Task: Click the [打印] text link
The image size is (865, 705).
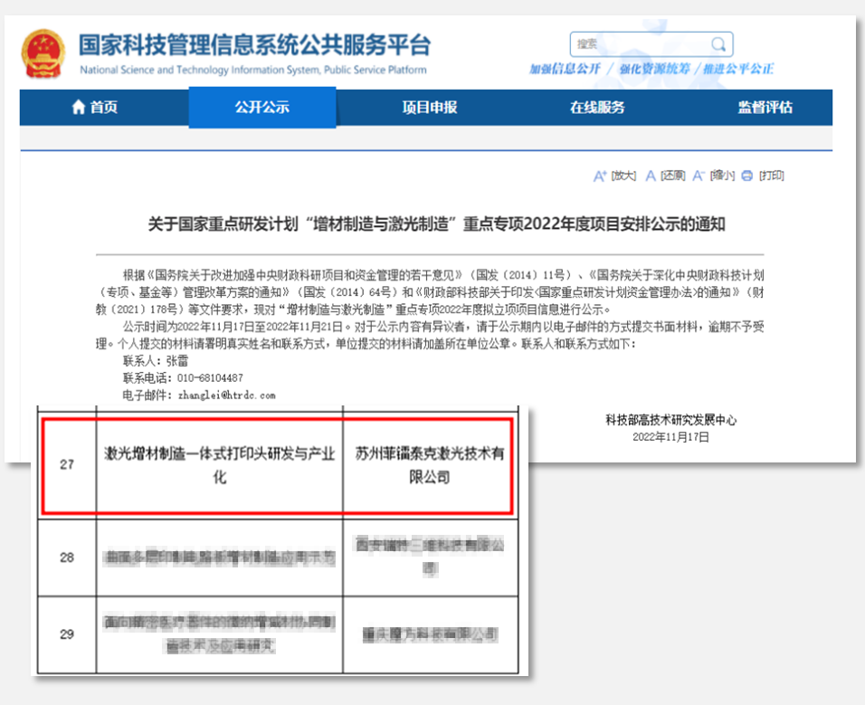Action: point(771,176)
